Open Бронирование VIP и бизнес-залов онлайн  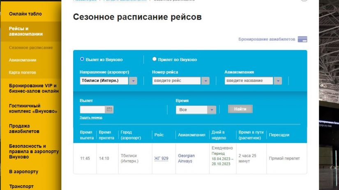pyautogui.click(x=34, y=88)
